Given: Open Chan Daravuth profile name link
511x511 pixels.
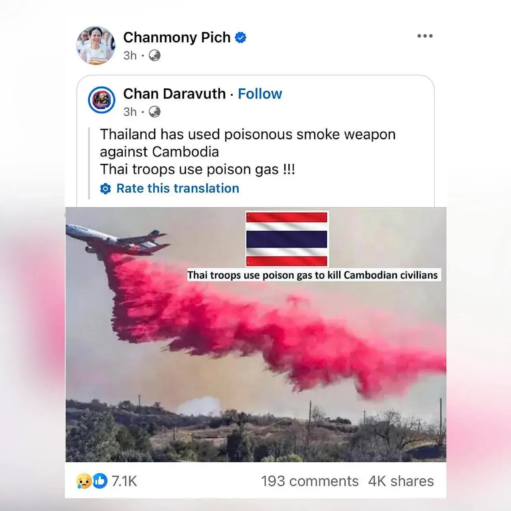Looking at the screenshot, I should [x=174, y=94].
